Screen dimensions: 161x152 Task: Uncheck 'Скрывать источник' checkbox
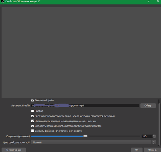(33, 126)
